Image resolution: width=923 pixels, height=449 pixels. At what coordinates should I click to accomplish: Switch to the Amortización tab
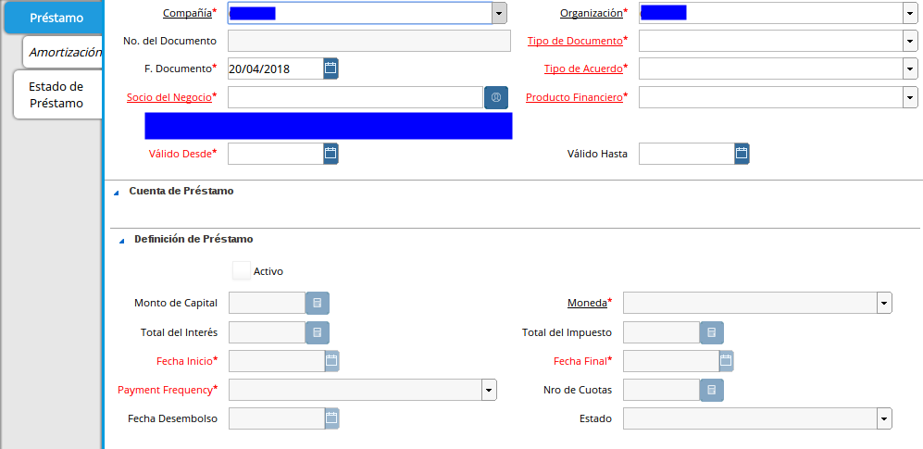click(65, 52)
